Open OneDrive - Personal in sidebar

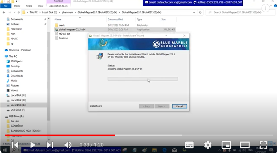[x=20, y=50]
